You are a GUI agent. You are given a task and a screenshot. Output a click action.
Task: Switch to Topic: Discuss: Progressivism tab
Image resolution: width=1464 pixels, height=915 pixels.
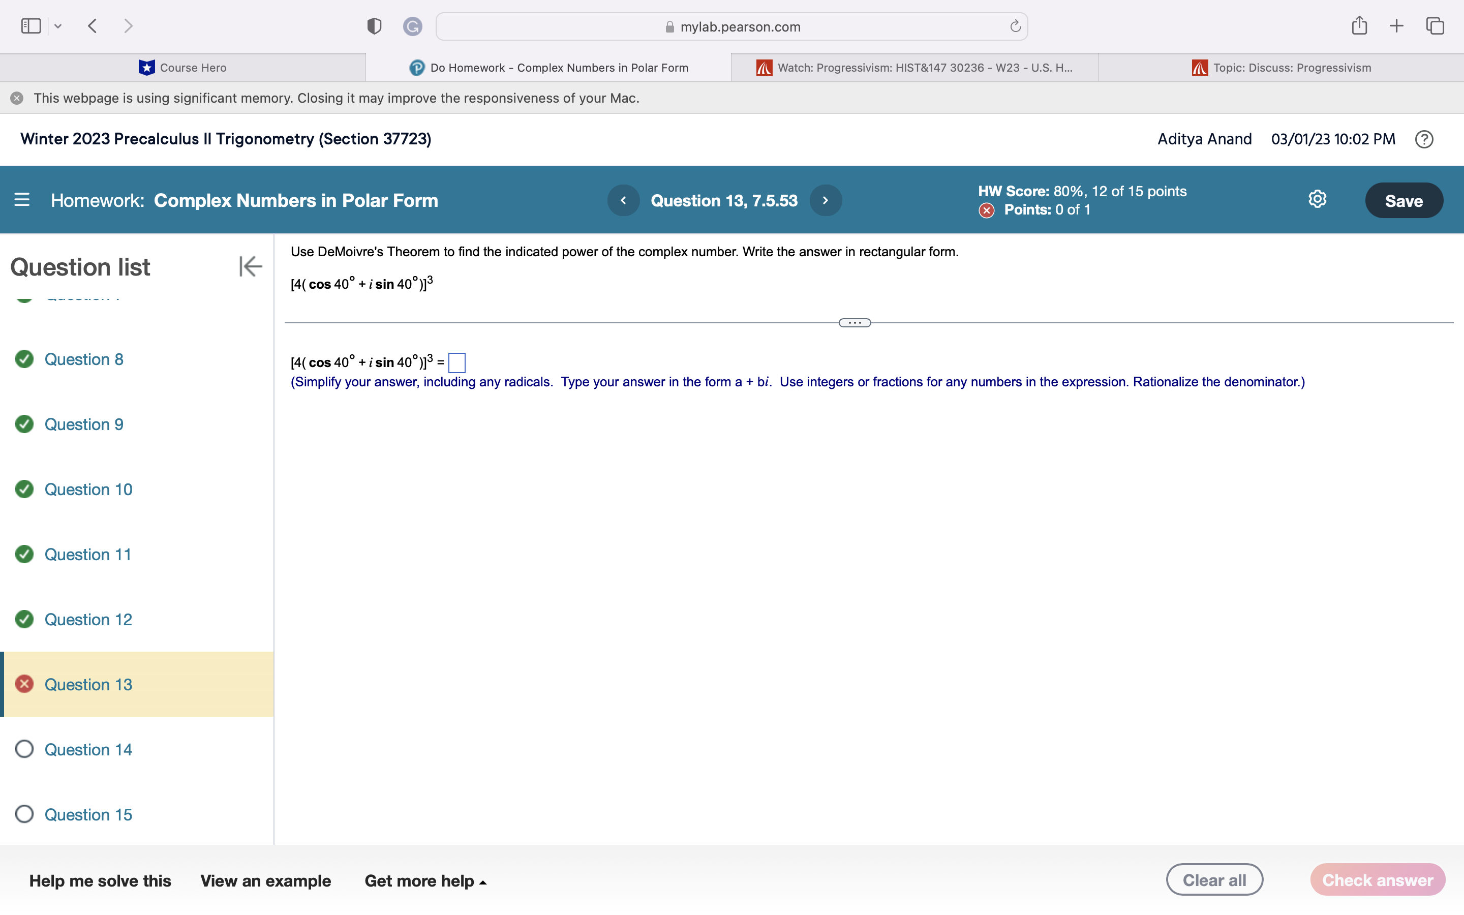pos(1280,68)
